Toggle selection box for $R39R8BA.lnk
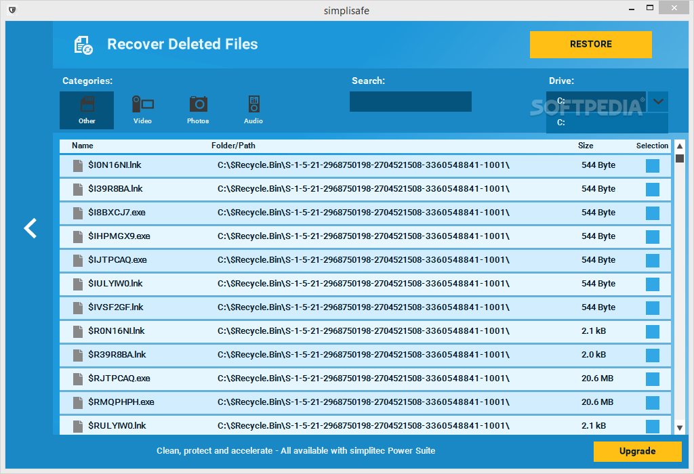694x474 pixels. [653, 355]
